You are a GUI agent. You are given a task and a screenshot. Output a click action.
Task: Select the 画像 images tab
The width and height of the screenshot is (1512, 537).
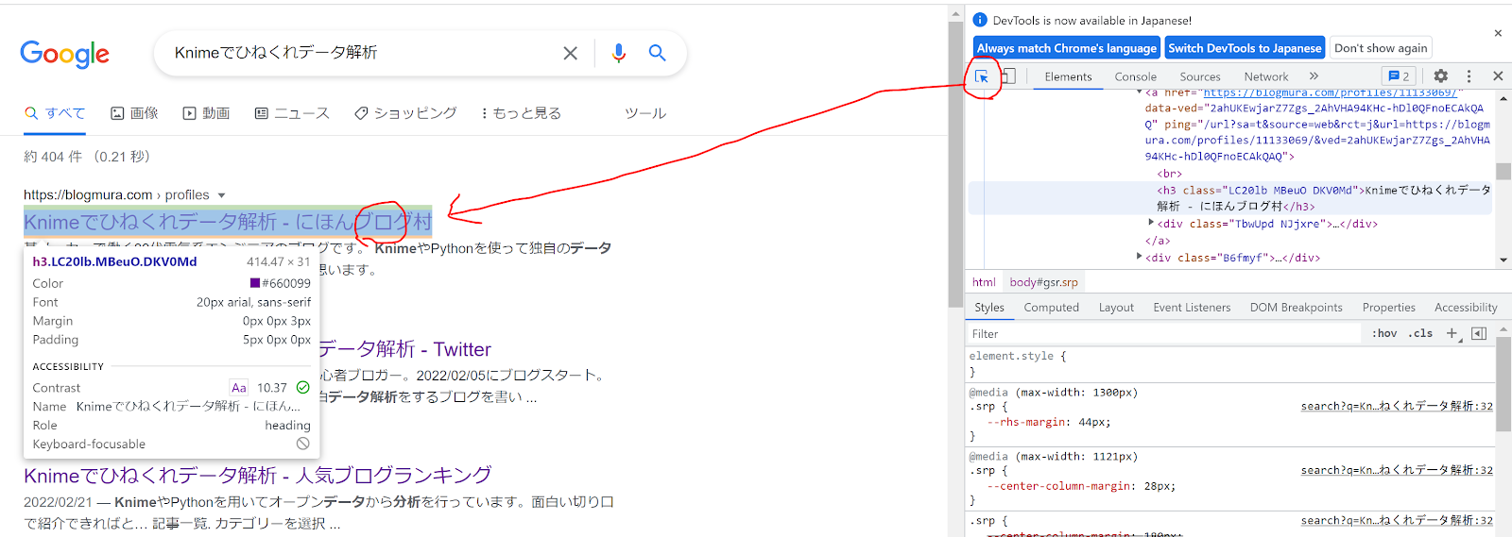pyautogui.click(x=134, y=113)
